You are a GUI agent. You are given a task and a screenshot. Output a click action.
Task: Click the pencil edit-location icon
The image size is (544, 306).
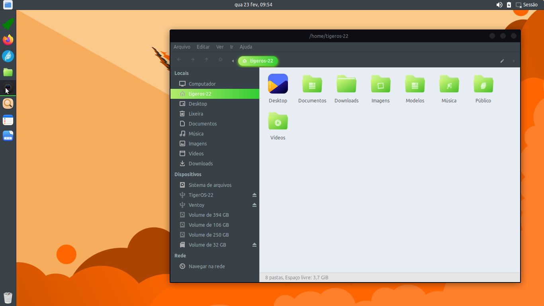tap(502, 61)
